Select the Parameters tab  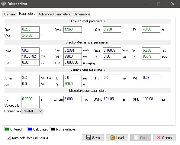click(27, 14)
